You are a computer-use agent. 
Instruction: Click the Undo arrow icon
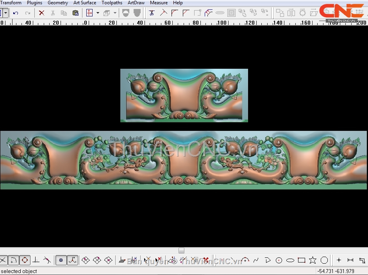coord(16,13)
